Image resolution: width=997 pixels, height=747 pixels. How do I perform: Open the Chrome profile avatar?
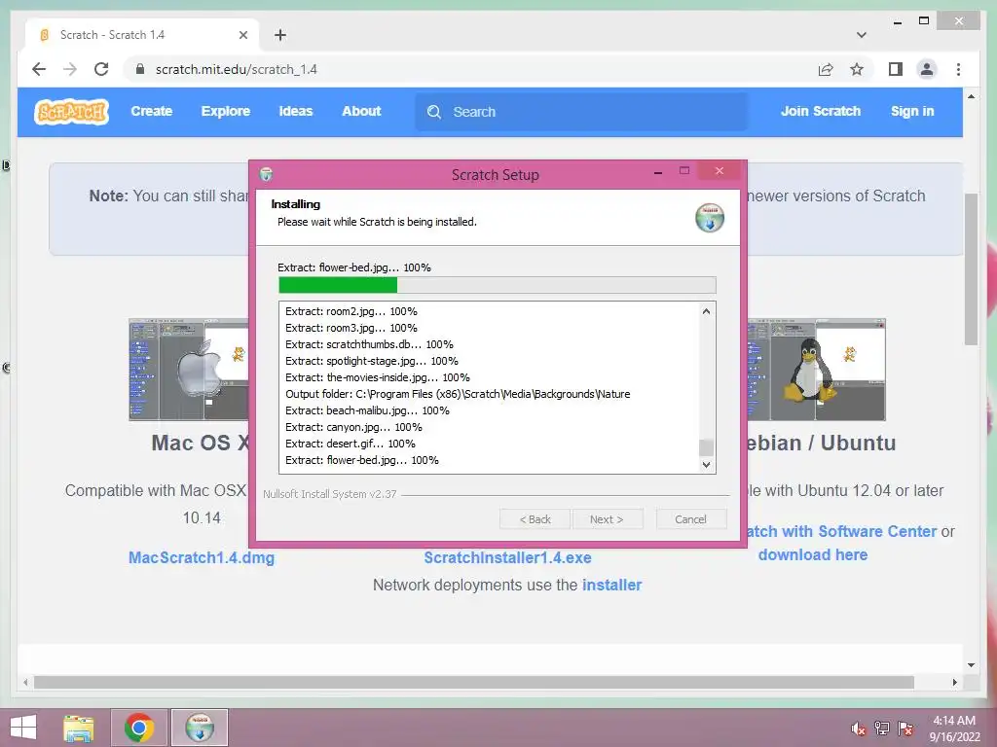coord(927,69)
